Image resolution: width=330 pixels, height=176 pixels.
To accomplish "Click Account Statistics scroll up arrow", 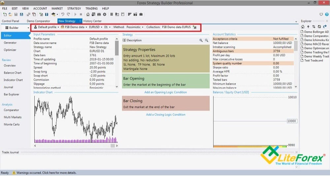I will pos(296,39).
